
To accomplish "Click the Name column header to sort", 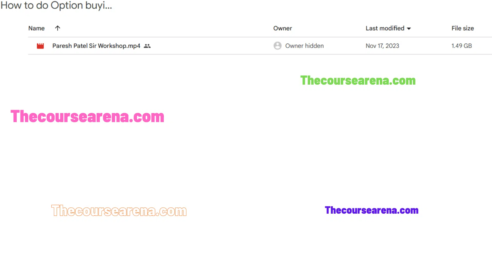I will pos(36,28).
